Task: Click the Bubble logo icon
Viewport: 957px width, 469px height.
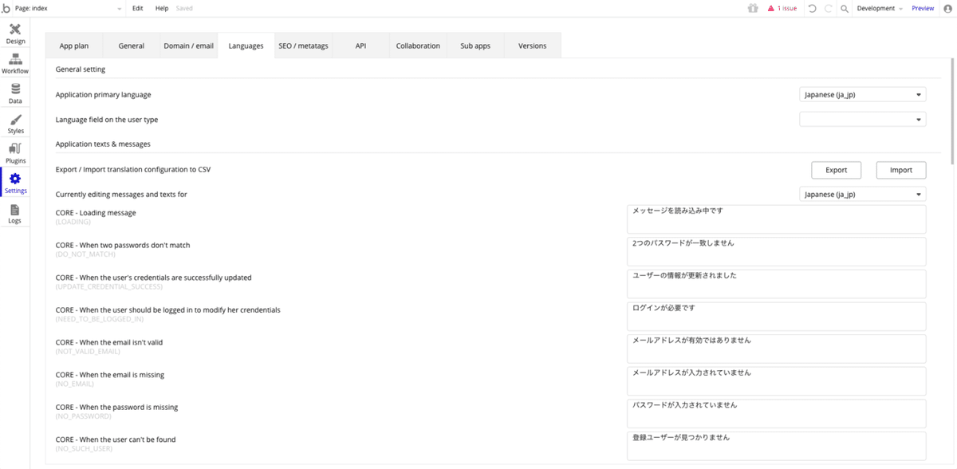Action: click(x=6, y=8)
